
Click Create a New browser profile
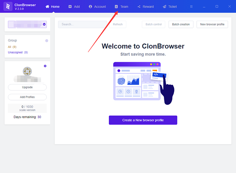[143, 120]
